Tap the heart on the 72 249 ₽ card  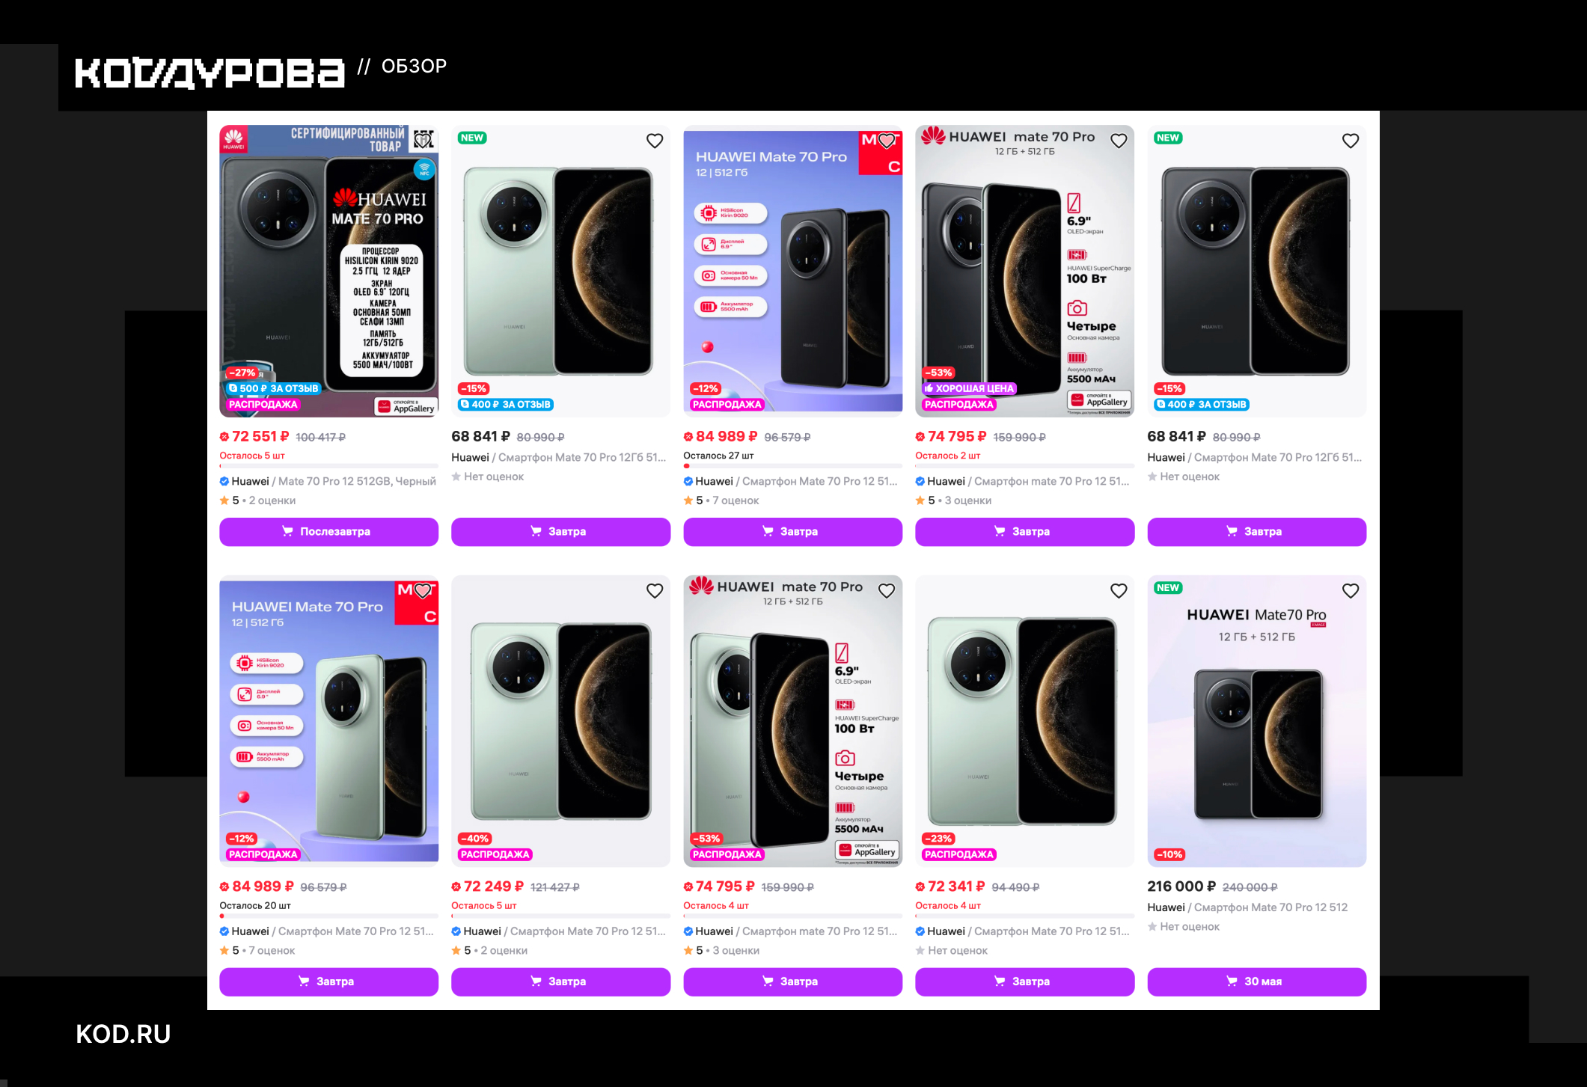pyautogui.click(x=655, y=591)
